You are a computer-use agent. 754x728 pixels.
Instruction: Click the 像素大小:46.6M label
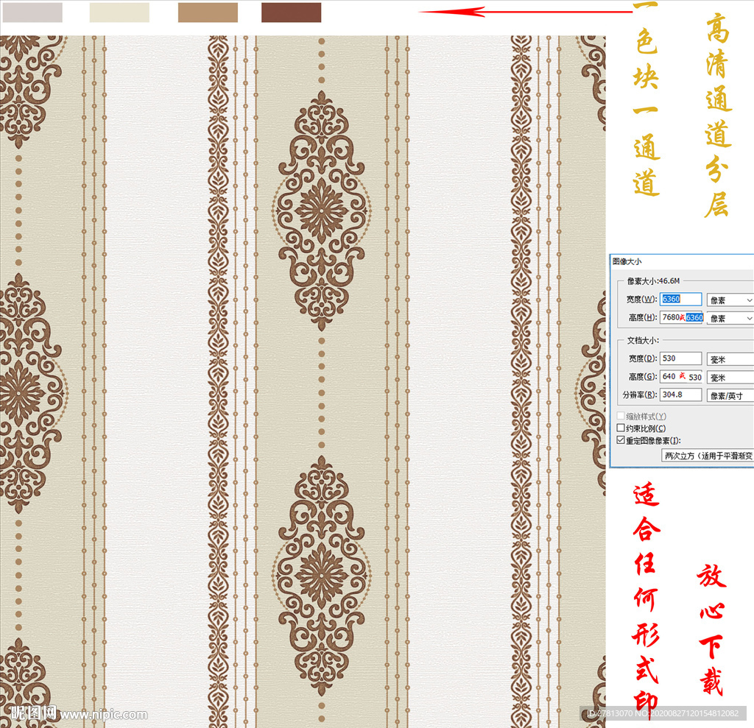click(x=654, y=280)
